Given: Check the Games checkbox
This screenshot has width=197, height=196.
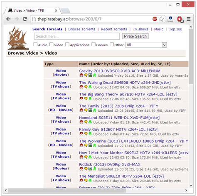Looking at the screenshot, I should (x=94, y=45).
